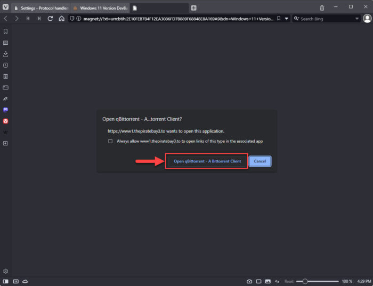Expand the search engine dropdown arrow
Viewport: 373px width, 286px height.
coord(357,19)
